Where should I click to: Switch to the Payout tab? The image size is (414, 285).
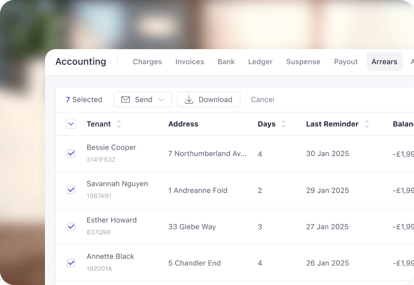click(x=345, y=62)
